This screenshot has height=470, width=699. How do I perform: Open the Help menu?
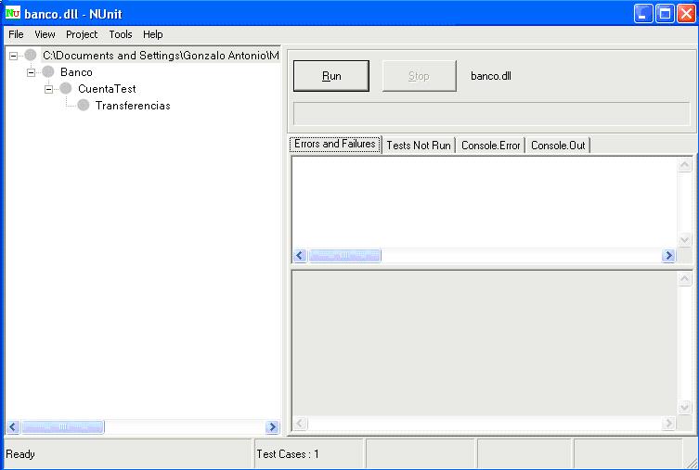152,34
